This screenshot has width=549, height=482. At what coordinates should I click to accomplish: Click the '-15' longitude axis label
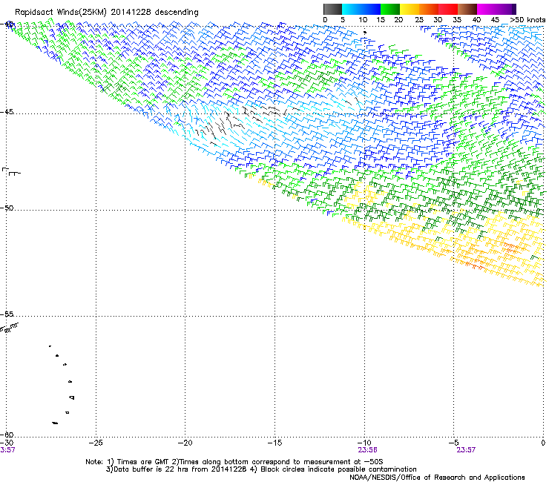[274, 443]
